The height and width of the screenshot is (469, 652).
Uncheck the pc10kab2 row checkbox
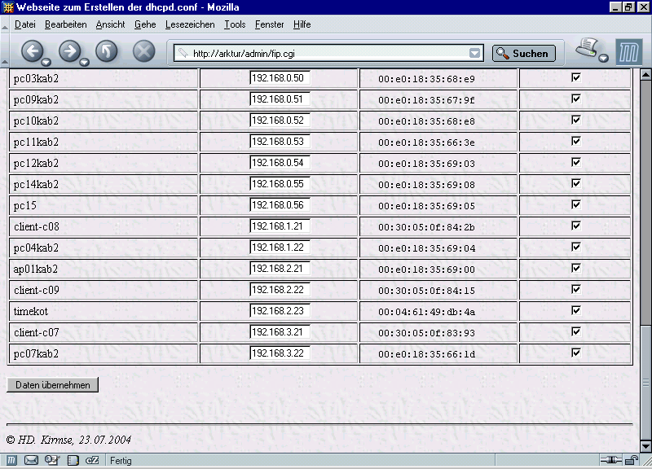[x=576, y=120]
